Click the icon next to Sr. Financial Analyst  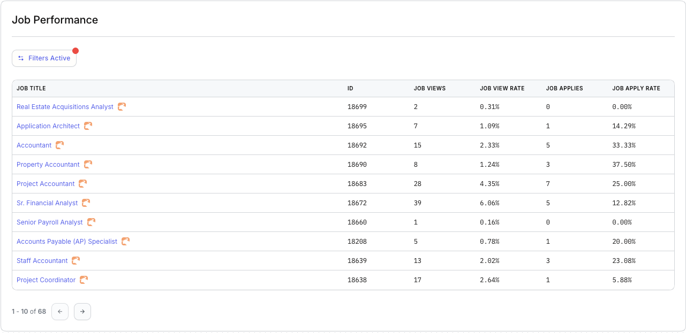(x=86, y=203)
